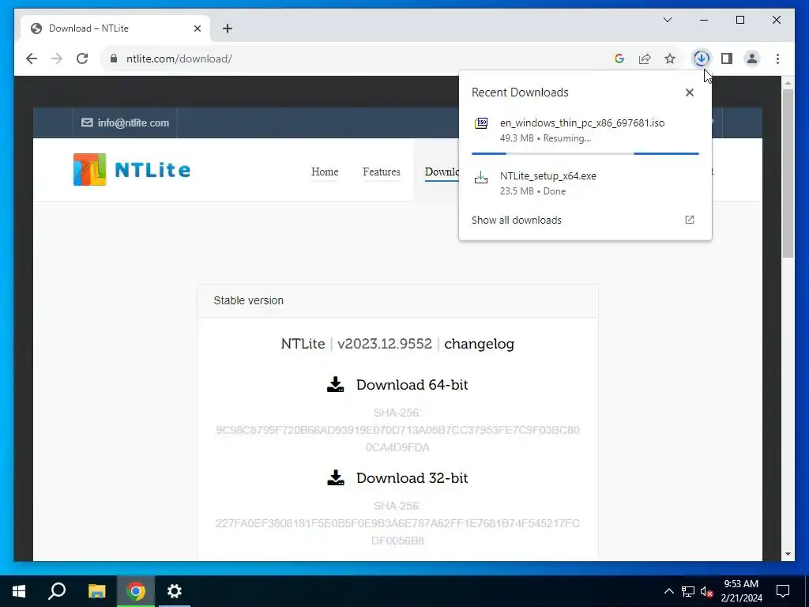
Task: Open en_windows_thin_pc_x86_697681.iso download entry
Action: [x=585, y=130]
